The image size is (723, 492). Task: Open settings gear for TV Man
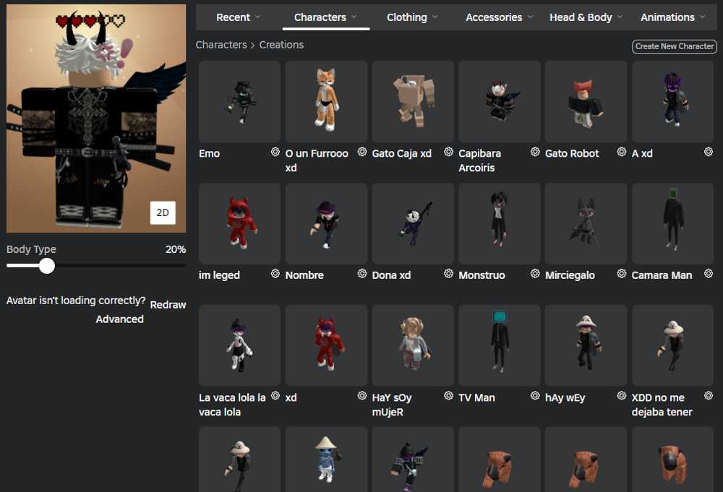point(535,395)
